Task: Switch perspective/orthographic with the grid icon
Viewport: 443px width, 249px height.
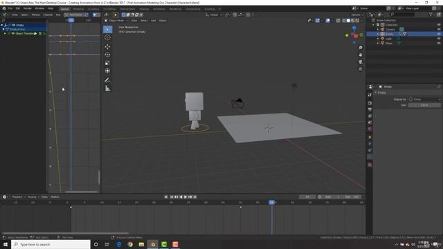Action: (360, 69)
